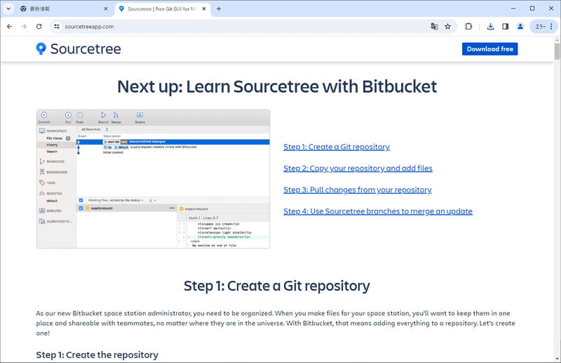This screenshot has width=561, height=363.
Task: Click the Sourcetree app screenshot image
Action: click(x=153, y=179)
